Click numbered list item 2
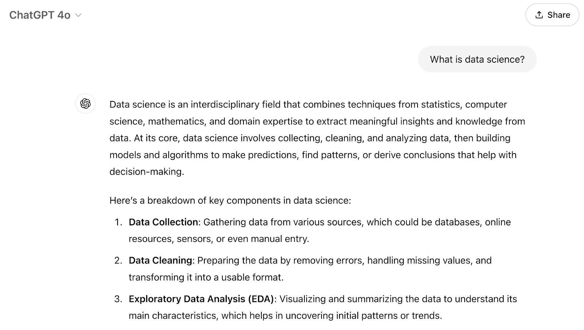The width and height of the screenshot is (584, 330). click(118, 260)
